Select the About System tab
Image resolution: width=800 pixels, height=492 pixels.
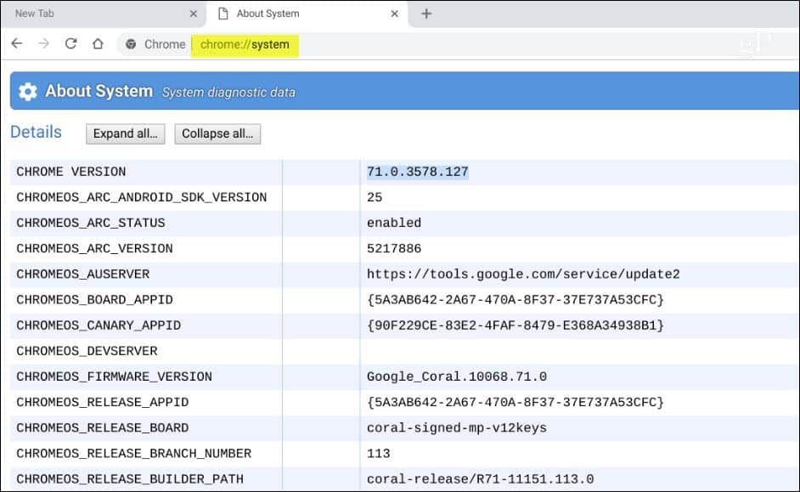point(306,14)
